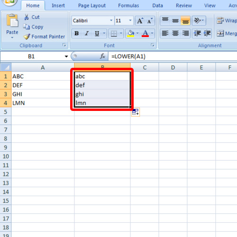Open the Data tab
This screenshot has height=237, width=237.
tap(157, 6)
